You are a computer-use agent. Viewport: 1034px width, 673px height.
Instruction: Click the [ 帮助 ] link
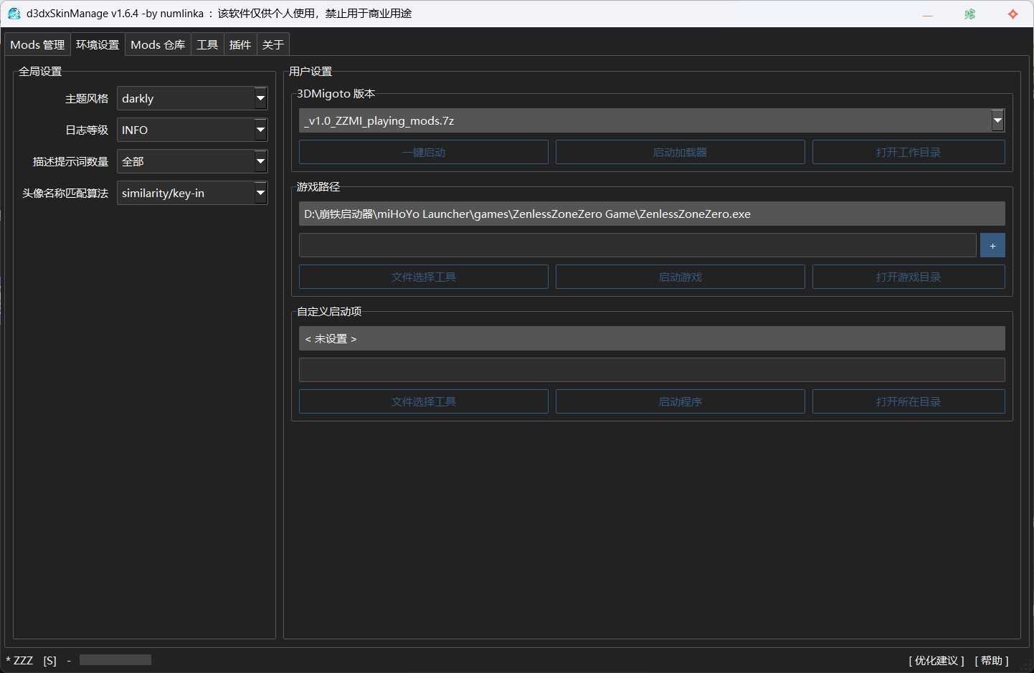992,660
